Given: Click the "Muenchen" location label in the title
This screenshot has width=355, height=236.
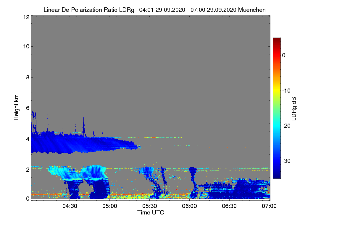Looking at the screenshot, I should click(252, 10).
